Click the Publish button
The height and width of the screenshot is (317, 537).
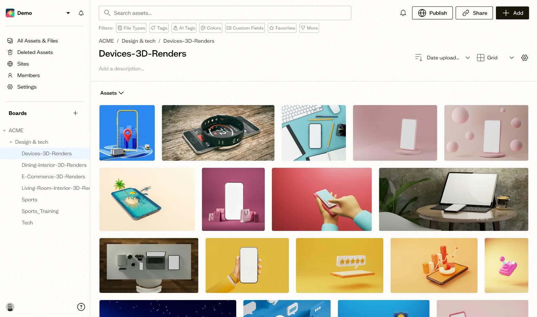tap(432, 13)
